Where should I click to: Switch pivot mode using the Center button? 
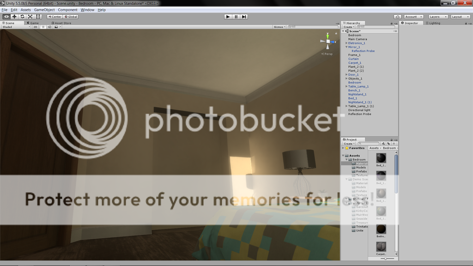coord(55,17)
